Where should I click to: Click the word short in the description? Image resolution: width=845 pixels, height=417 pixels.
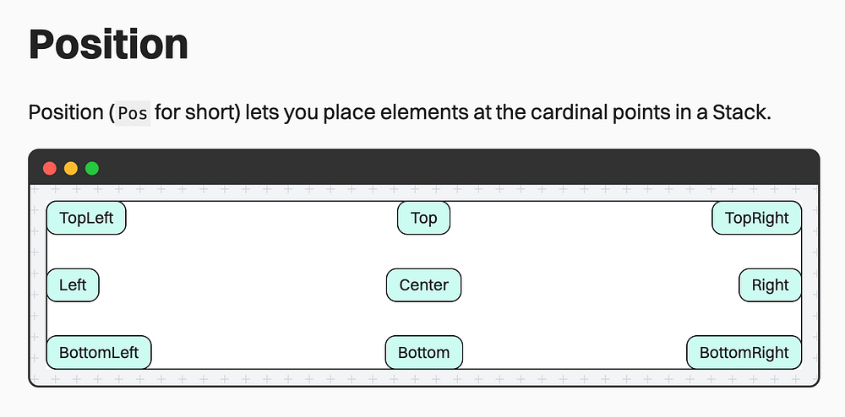pyautogui.click(x=216, y=112)
